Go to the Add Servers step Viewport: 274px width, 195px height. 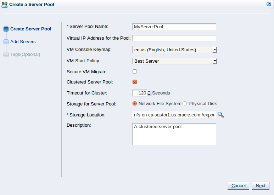tap(23, 42)
